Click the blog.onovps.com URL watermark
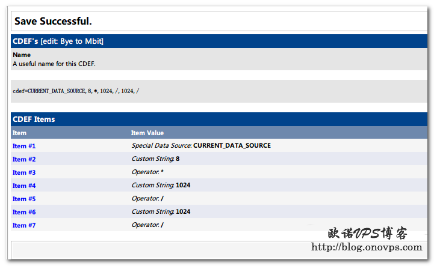The height and width of the screenshot is (266, 434). [x=366, y=247]
